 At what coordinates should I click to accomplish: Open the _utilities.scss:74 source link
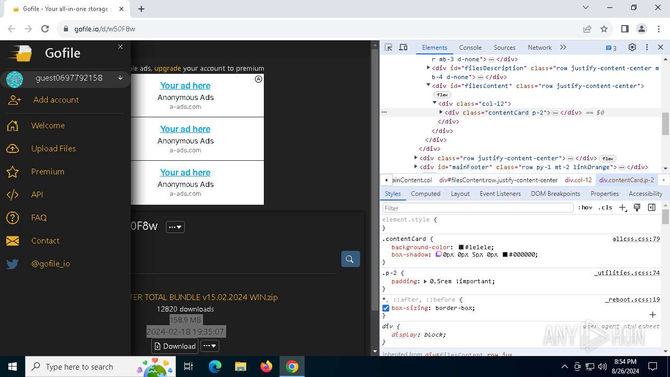(x=627, y=273)
